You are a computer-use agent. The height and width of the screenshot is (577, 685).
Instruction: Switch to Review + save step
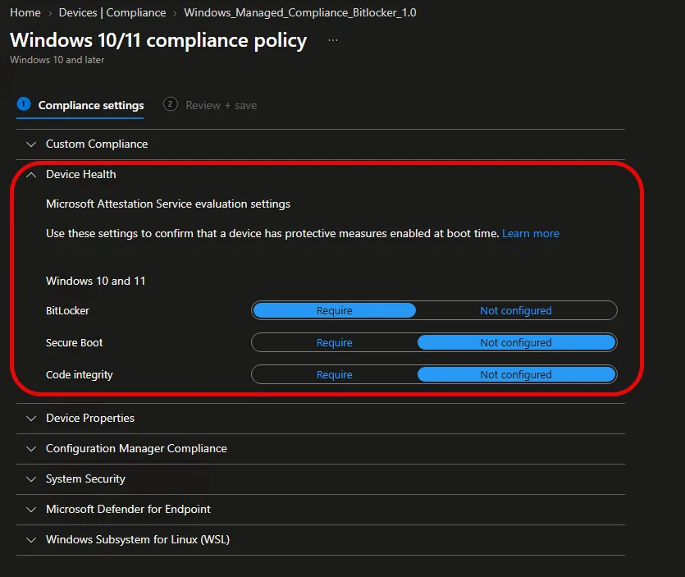[210, 105]
